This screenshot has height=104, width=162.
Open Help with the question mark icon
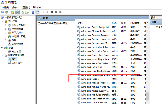(33, 12)
